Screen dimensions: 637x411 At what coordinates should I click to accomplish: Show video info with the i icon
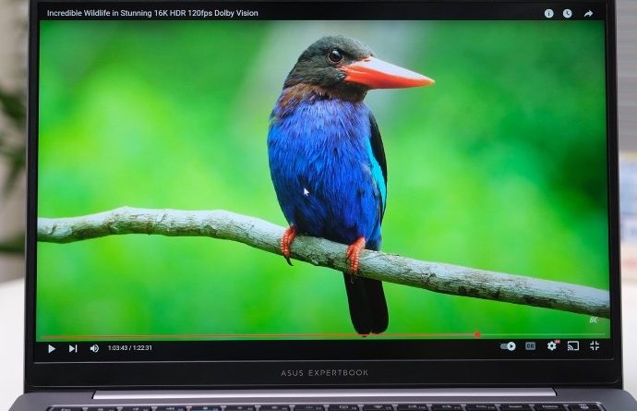[x=548, y=14]
